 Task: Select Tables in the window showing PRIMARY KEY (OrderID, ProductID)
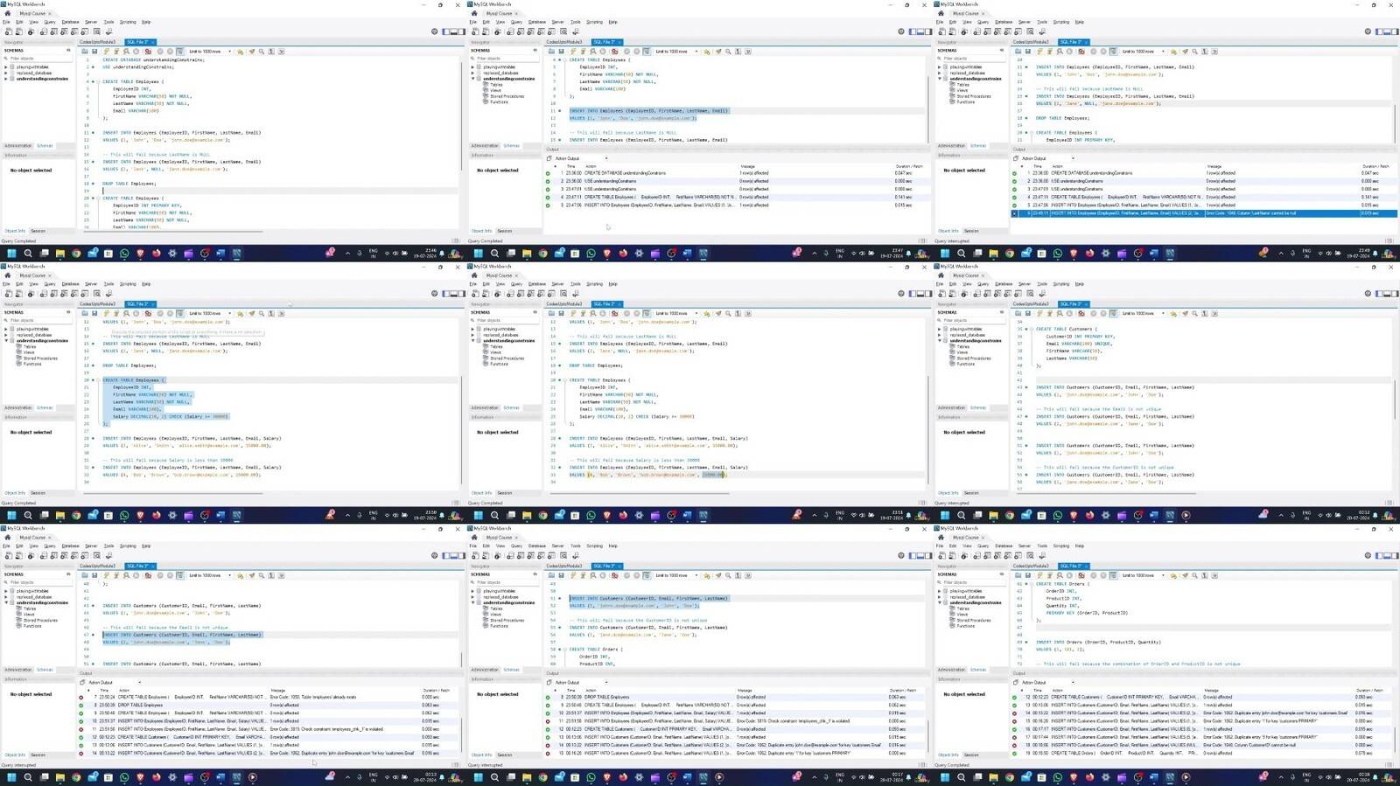pos(962,609)
